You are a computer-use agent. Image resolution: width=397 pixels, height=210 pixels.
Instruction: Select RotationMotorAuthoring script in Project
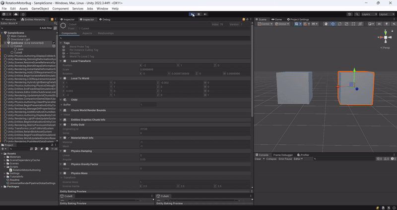(25, 169)
